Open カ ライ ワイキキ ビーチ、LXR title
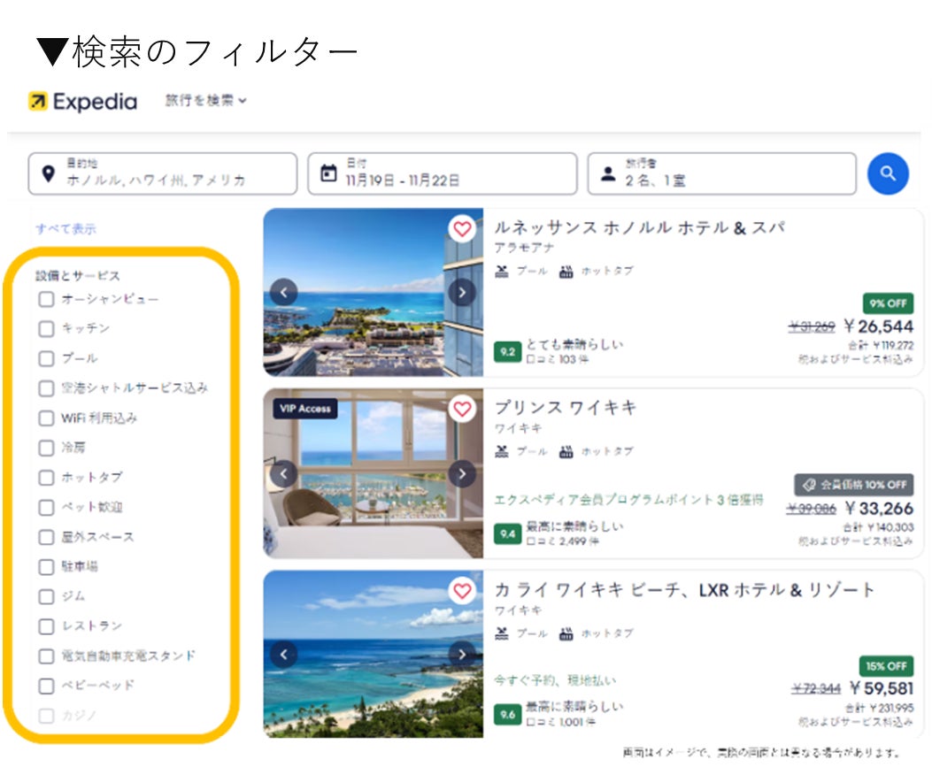Screen dimensions: 932x767 (x=685, y=590)
